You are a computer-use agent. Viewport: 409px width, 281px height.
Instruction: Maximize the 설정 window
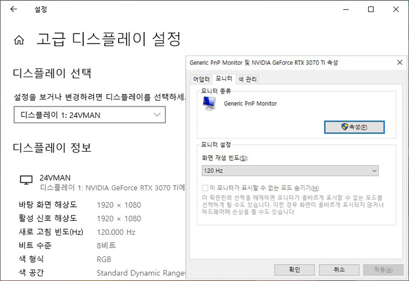tap(370, 10)
